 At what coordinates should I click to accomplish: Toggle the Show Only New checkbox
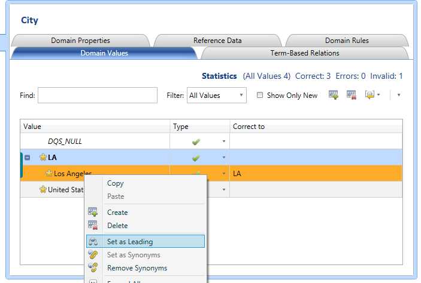[260, 95]
